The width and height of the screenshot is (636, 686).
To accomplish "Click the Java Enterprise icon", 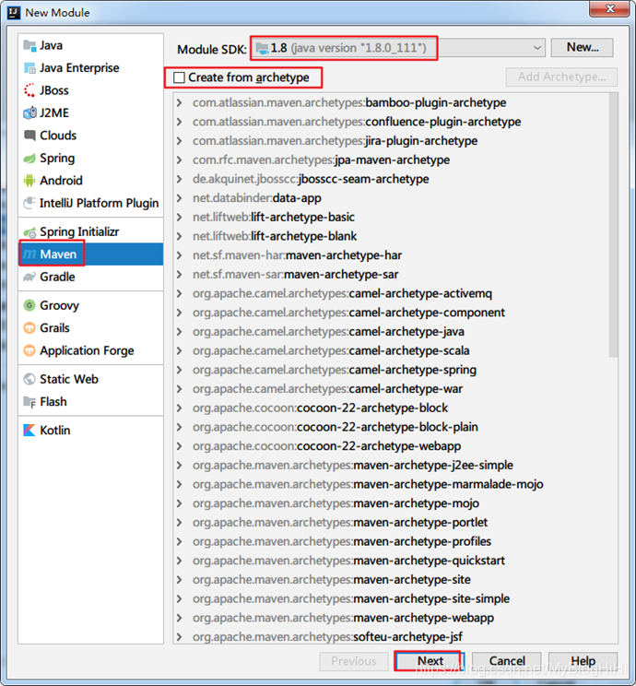I will point(29,68).
